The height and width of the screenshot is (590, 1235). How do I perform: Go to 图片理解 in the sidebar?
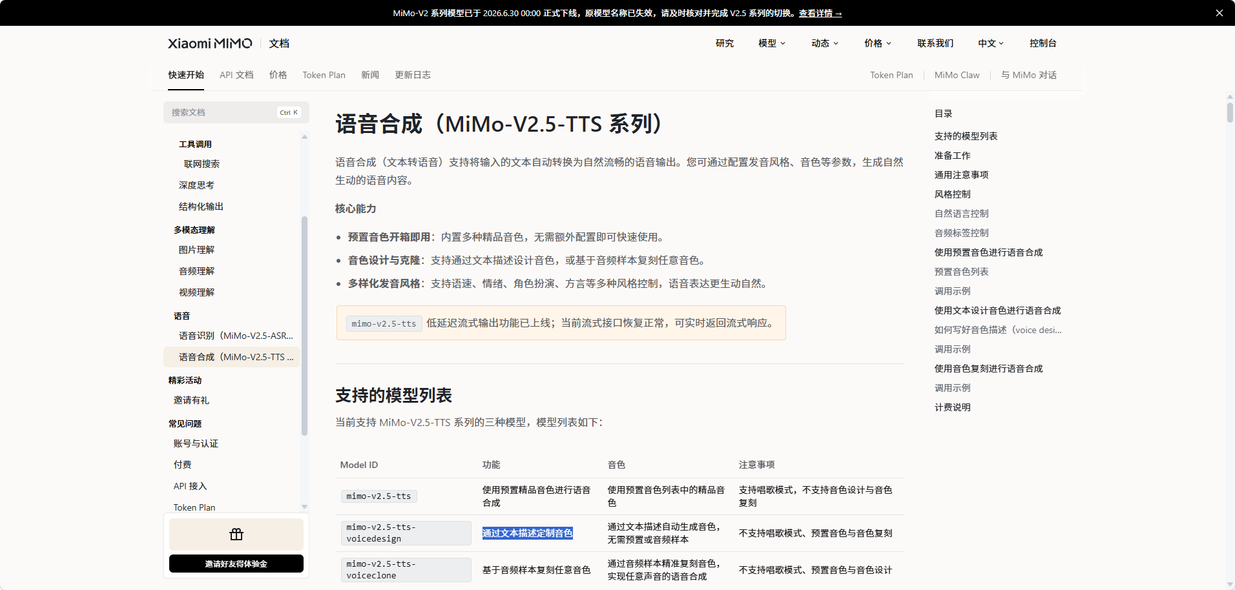pos(196,250)
